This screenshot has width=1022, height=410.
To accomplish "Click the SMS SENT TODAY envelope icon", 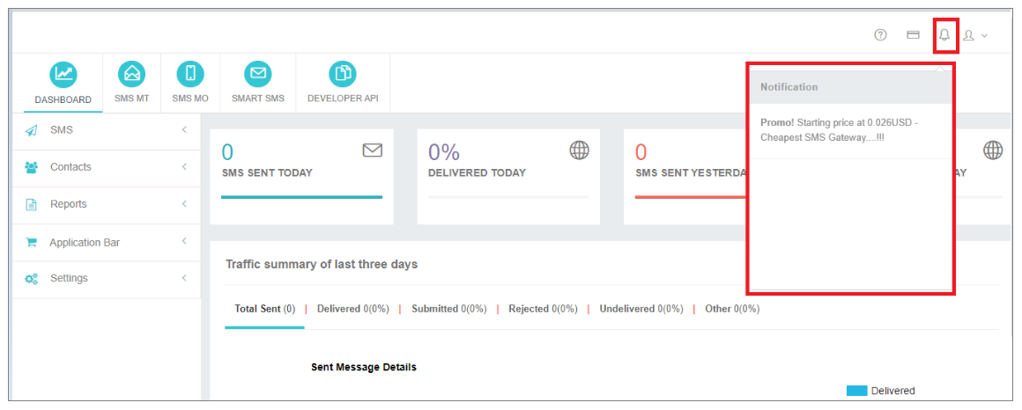I will (x=372, y=151).
